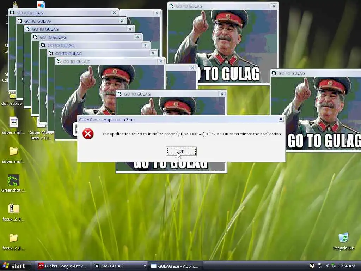Click title icon of frontmost cascaded GULAG window
This screenshot has width=361, height=271.
(x=59, y=61)
